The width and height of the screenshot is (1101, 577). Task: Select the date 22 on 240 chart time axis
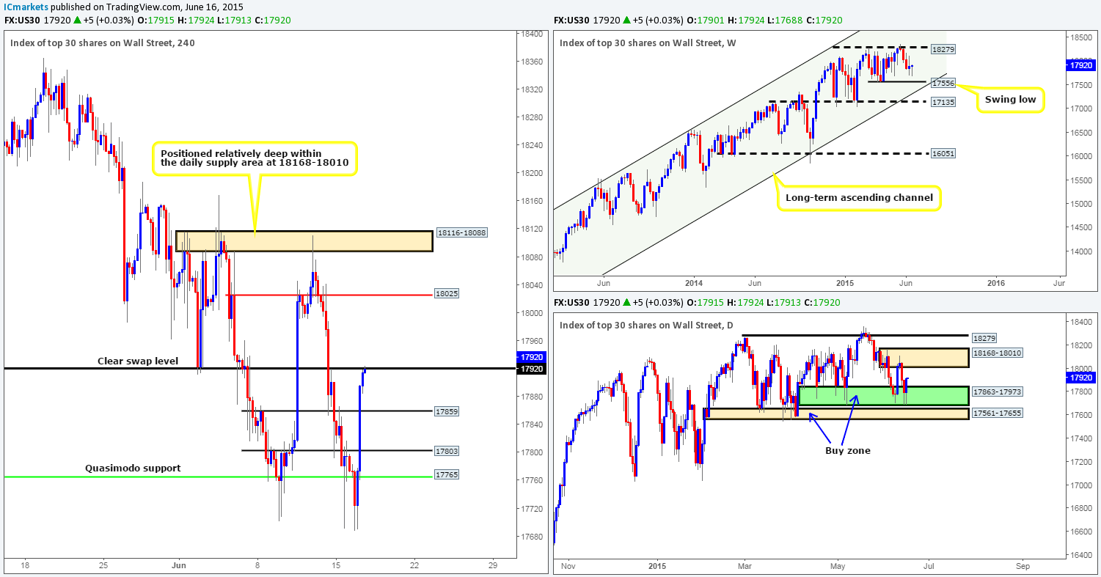tap(414, 565)
